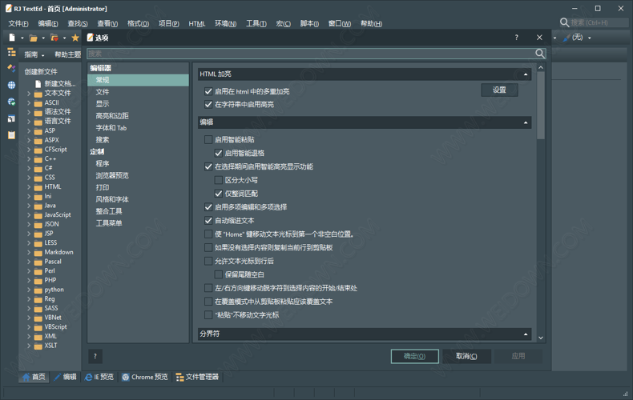Enable the 启用智能粘贴 checkbox
633x400 pixels.
point(208,140)
